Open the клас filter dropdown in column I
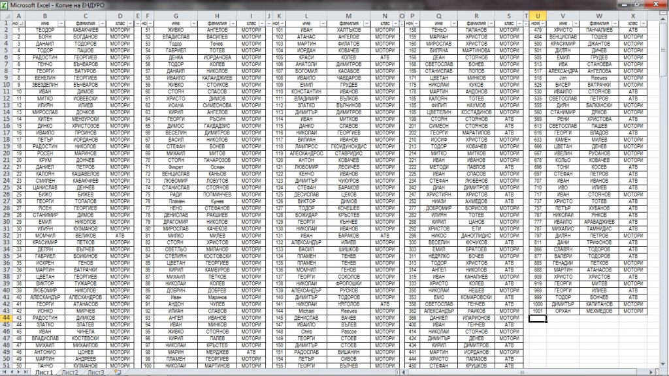 261,23
